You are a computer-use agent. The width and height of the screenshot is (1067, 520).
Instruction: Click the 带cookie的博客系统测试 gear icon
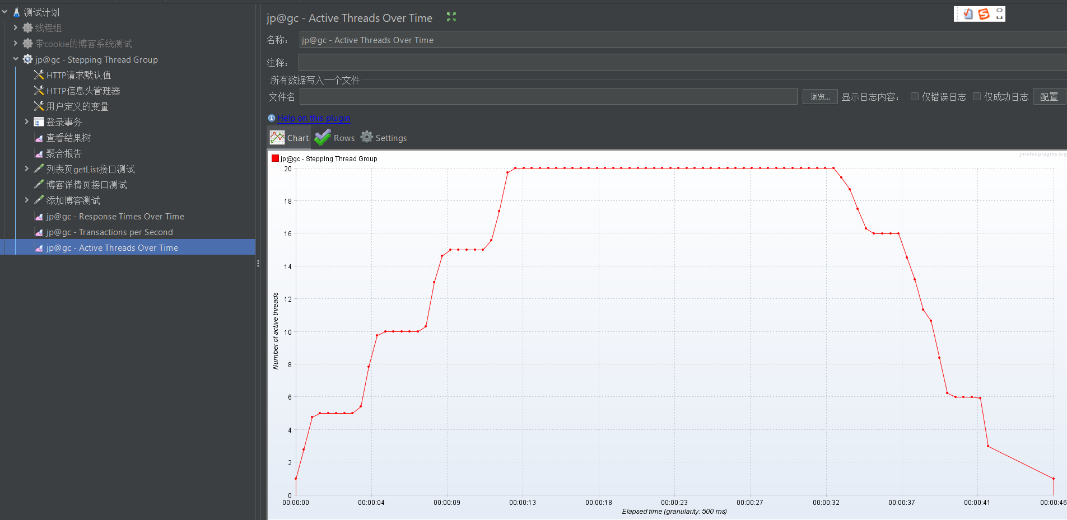point(27,44)
